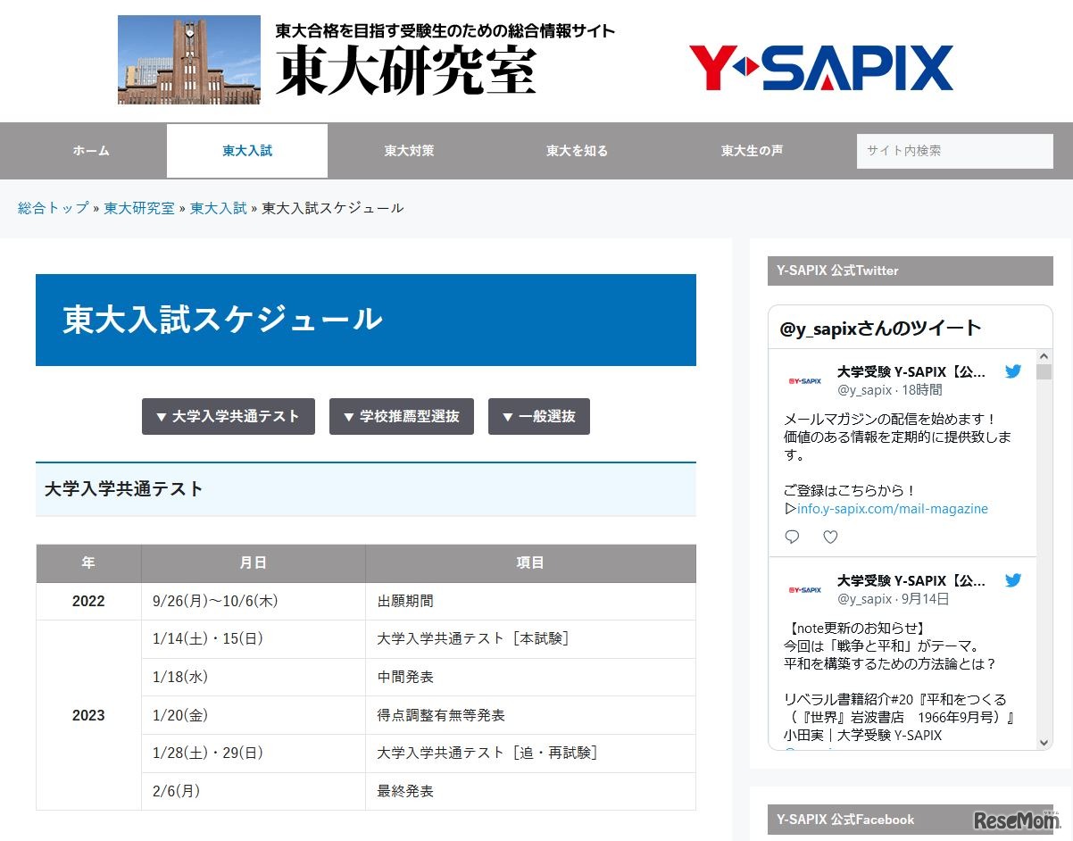Expand the 大学入学共通テスト section button
Viewport: 1073px width, 841px height.
(228, 416)
